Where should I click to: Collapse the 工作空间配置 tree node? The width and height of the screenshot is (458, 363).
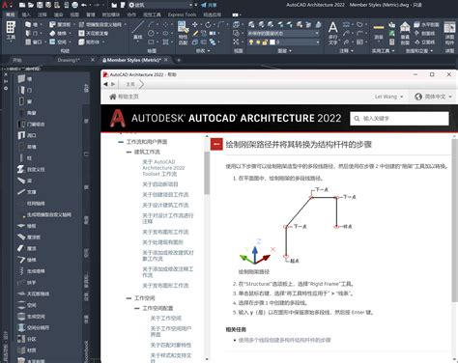coord(137,308)
